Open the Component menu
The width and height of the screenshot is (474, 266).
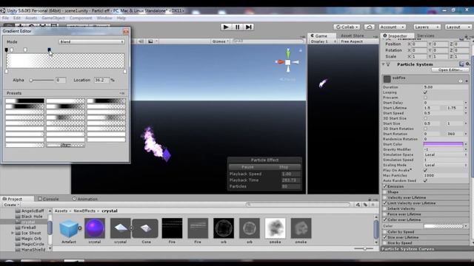[81, 18]
